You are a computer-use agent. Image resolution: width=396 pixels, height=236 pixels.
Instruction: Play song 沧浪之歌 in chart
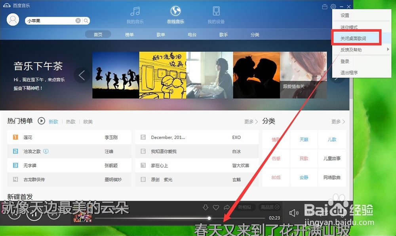[69, 151]
